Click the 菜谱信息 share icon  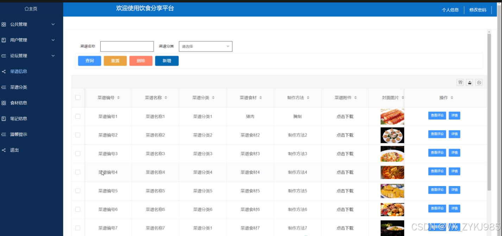click(4, 71)
